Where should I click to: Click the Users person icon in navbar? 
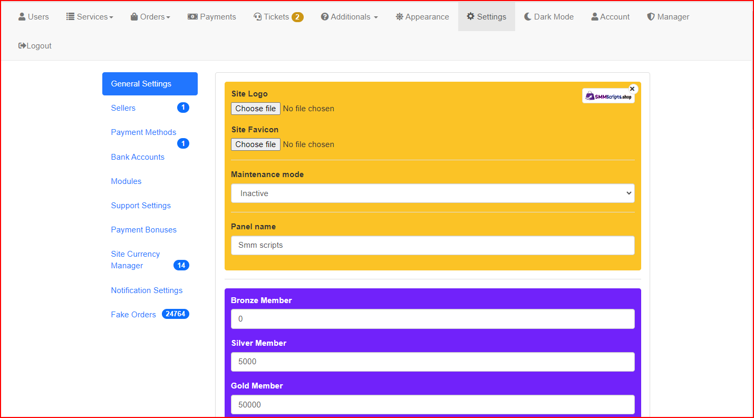(22, 17)
